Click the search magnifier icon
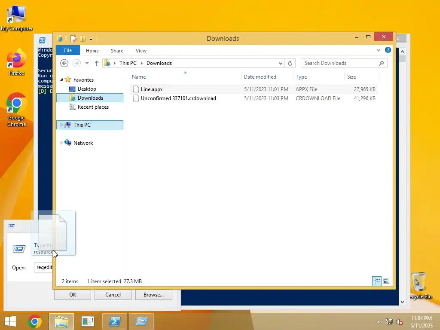The height and width of the screenshot is (330, 440). point(382,63)
